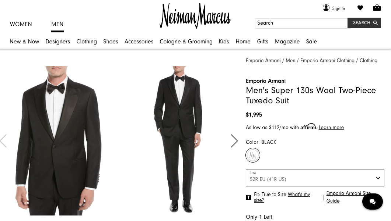391x221 pixels.
Task: Open the Emporio Armani breadcrumb
Action: click(x=263, y=61)
